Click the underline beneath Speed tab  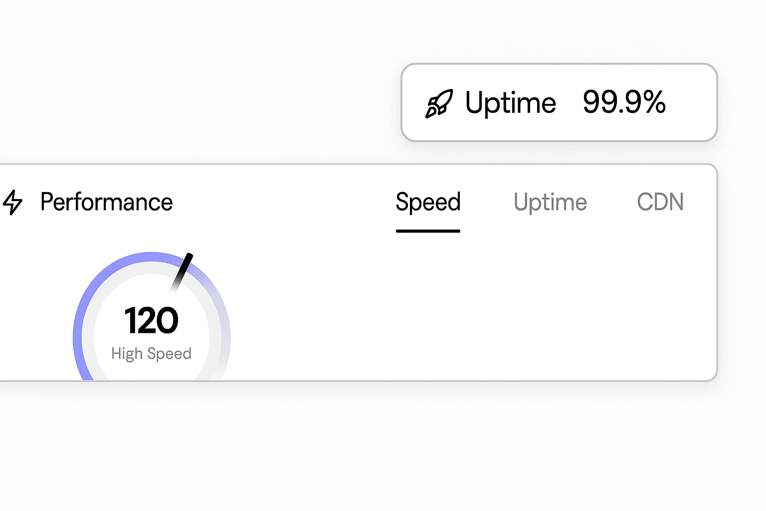click(428, 231)
